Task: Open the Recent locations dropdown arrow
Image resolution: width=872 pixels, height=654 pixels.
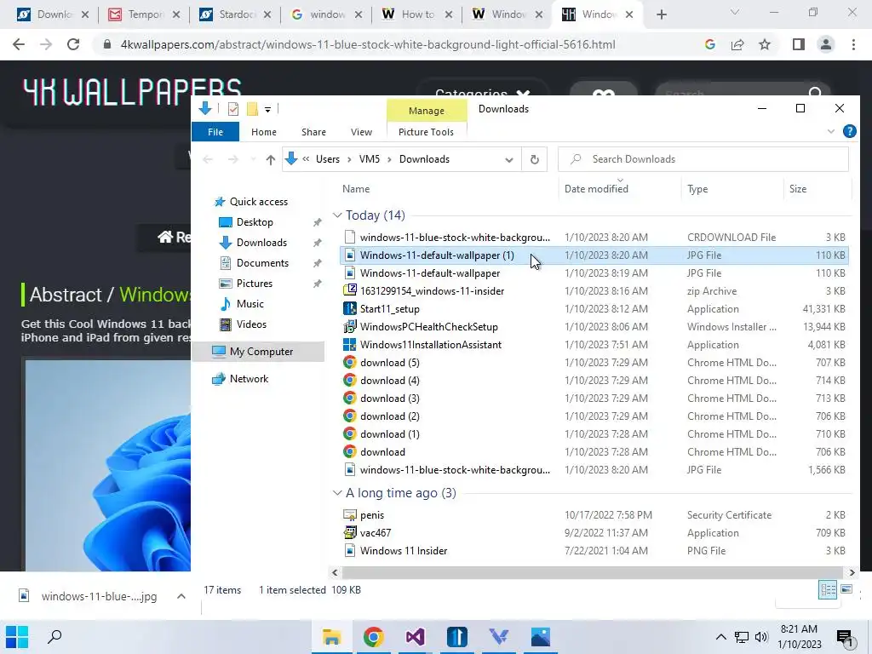Action: tap(254, 159)
